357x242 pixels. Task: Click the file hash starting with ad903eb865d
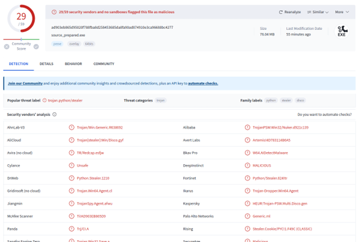(x=112, y=27)
